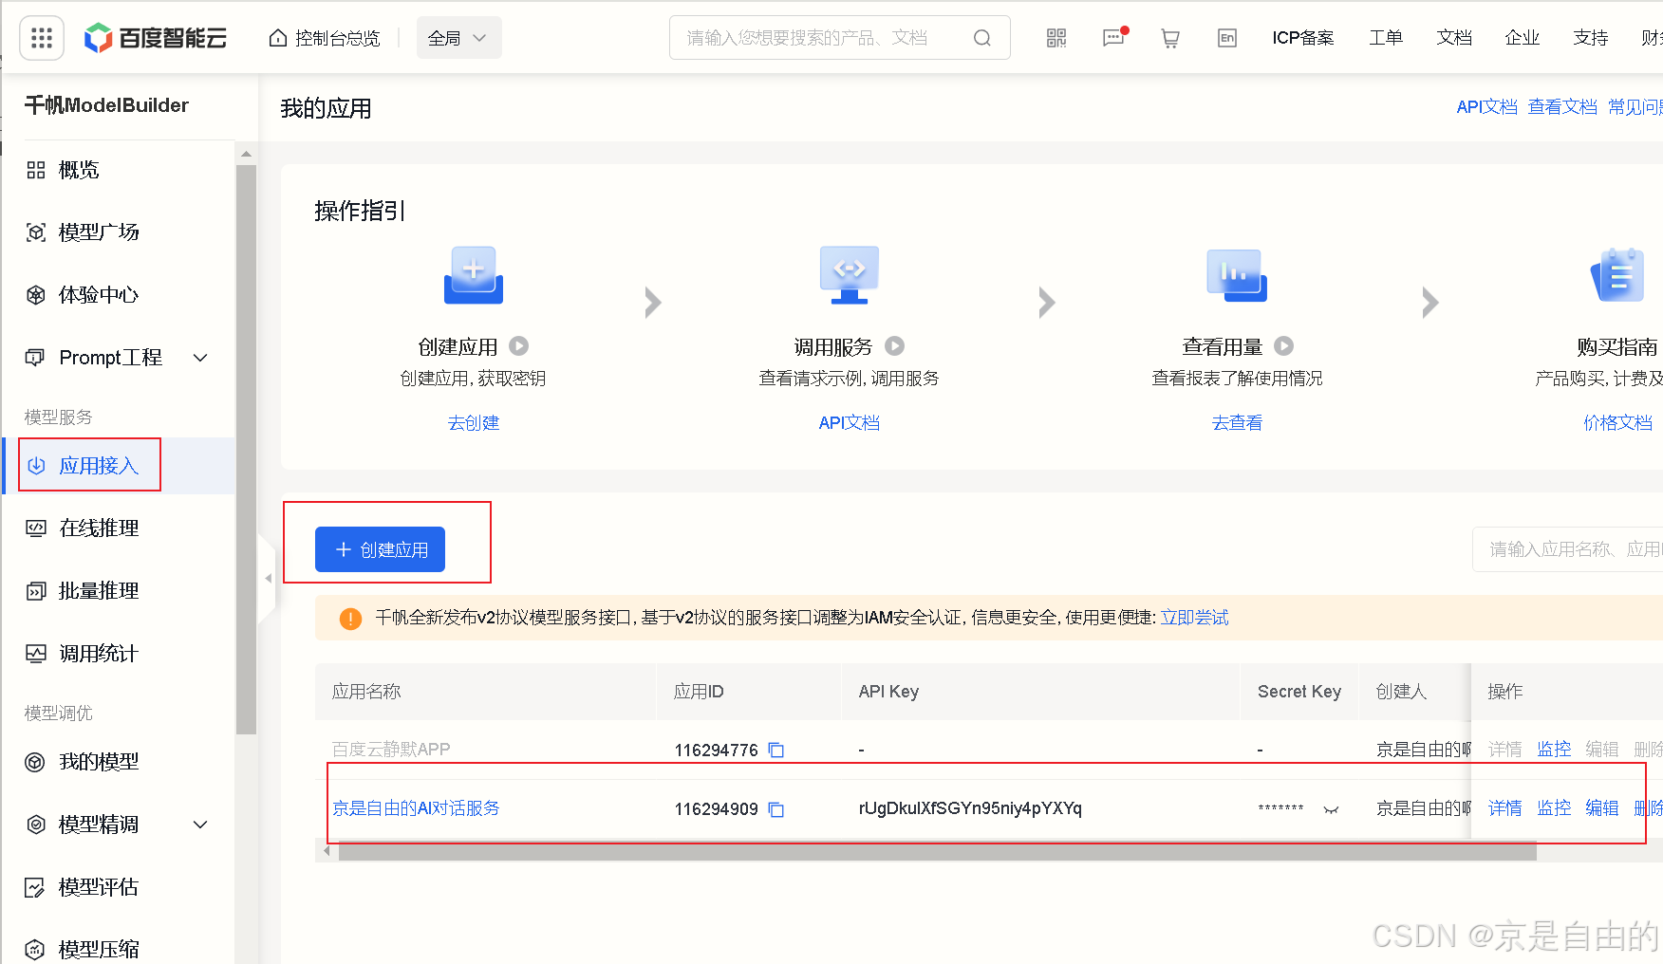Go to the console overview home
This screenshot has width=1663, height=964.
pos(325,38)
